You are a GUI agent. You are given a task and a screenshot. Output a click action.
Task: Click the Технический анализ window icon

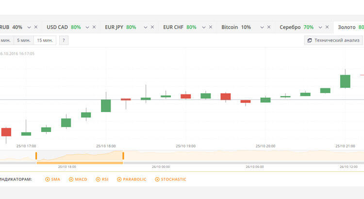[x=310, y=40]
